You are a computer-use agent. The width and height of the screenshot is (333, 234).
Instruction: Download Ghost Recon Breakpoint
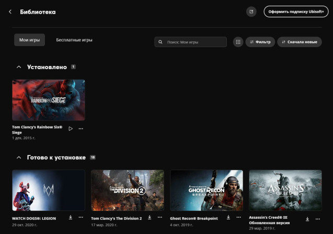click(x=228, y=217)
